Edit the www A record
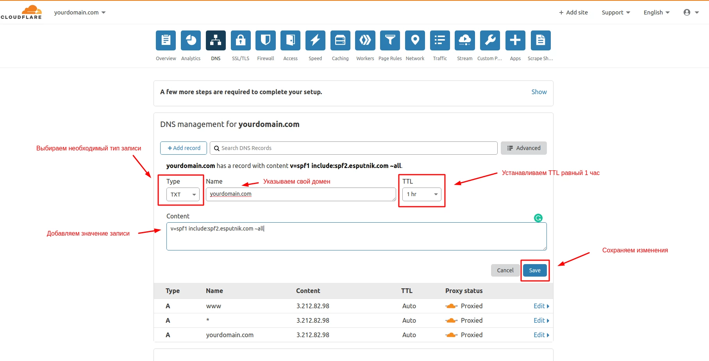This screenshot has width=709, height=361. coord(541,306)
